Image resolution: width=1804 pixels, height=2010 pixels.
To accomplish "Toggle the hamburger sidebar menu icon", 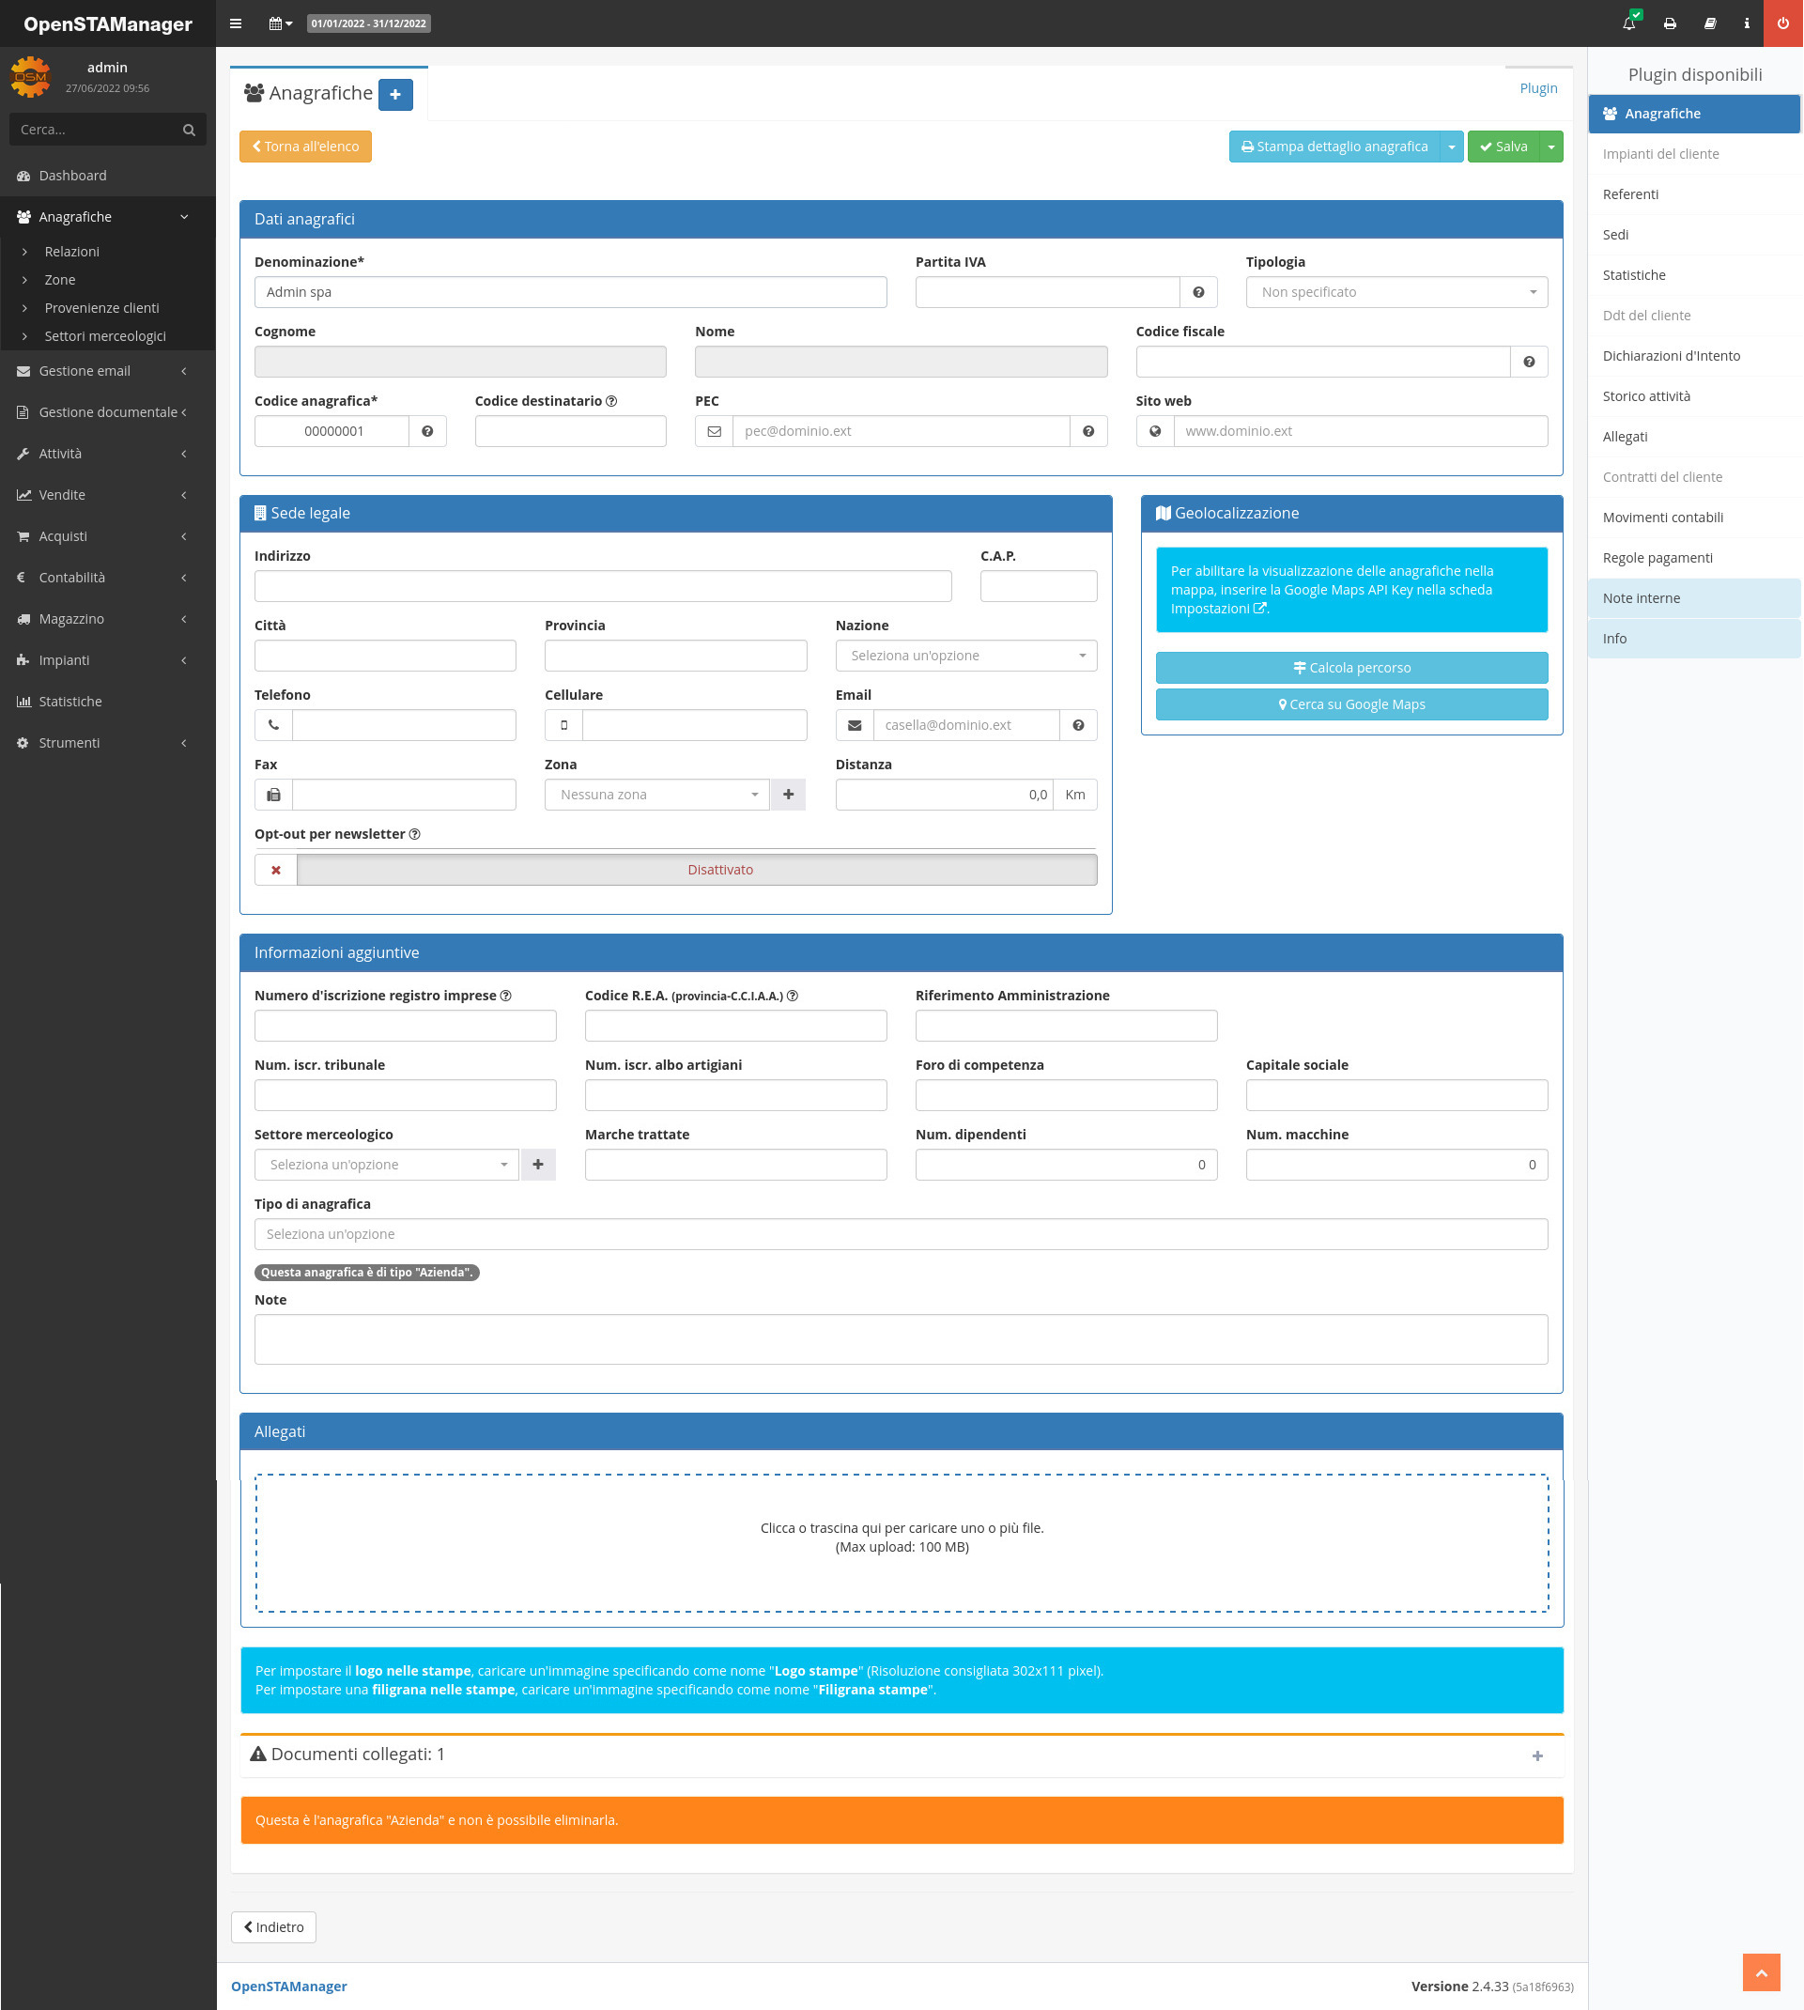I will click(x=236, y=23).
